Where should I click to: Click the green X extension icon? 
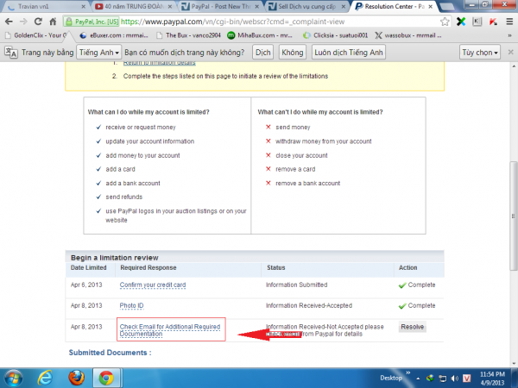461,22
